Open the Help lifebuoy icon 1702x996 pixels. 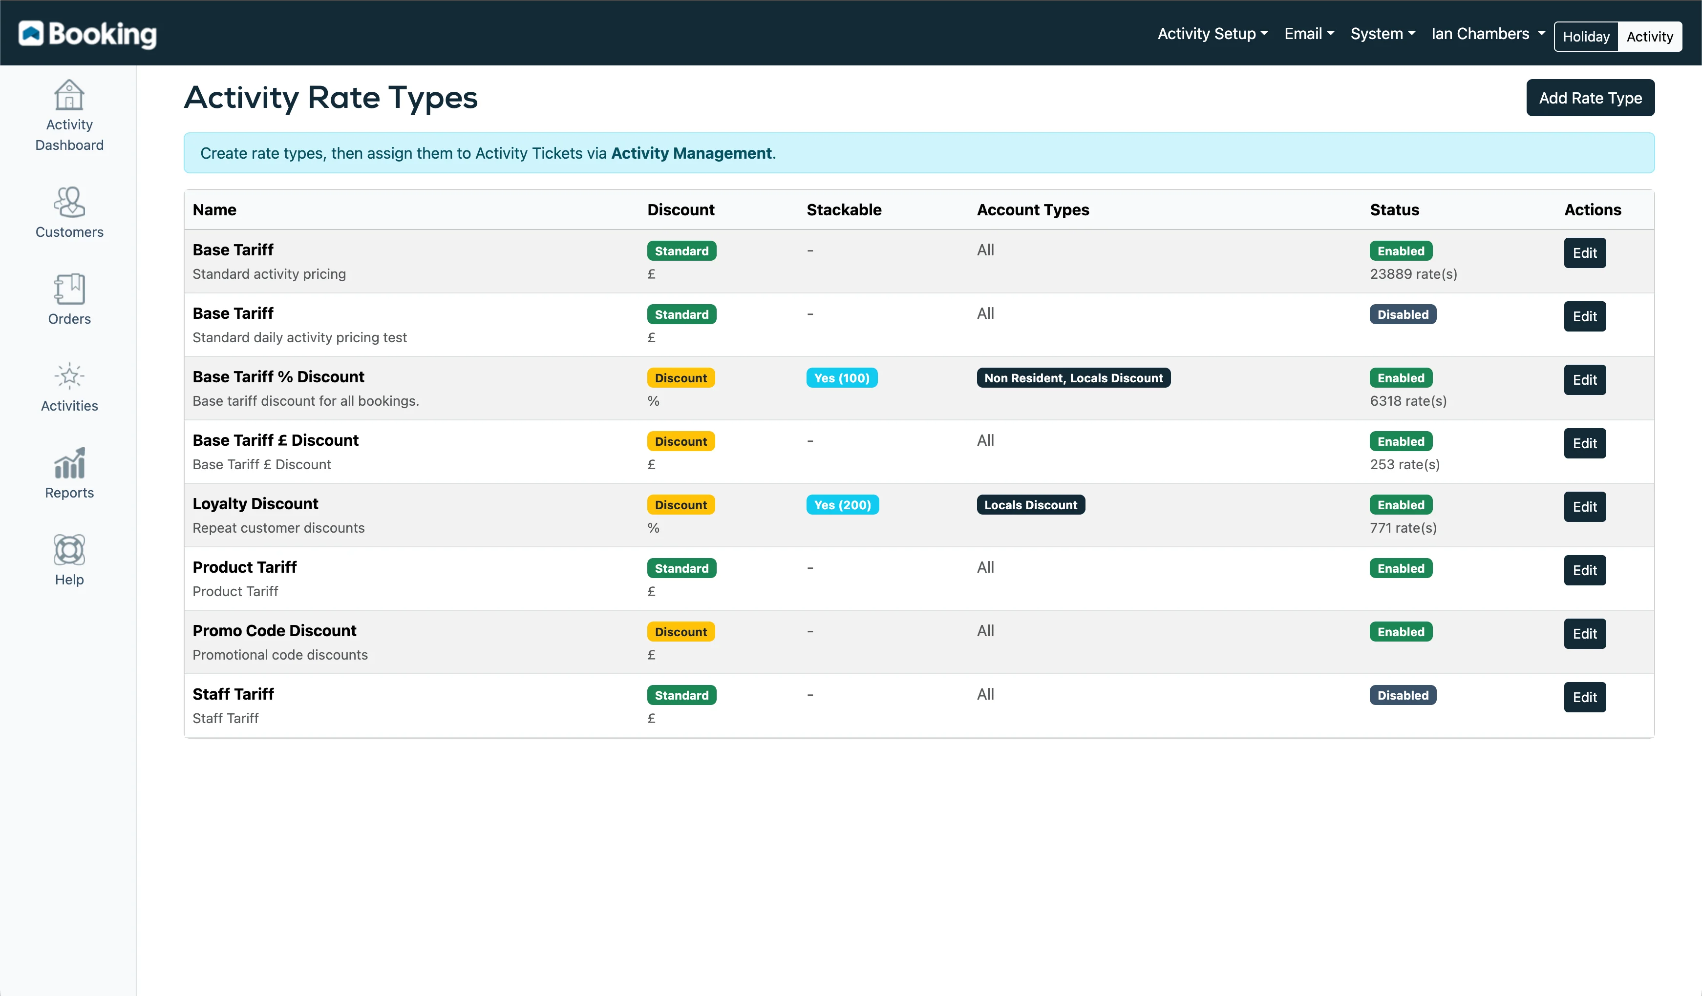[69, 550]
